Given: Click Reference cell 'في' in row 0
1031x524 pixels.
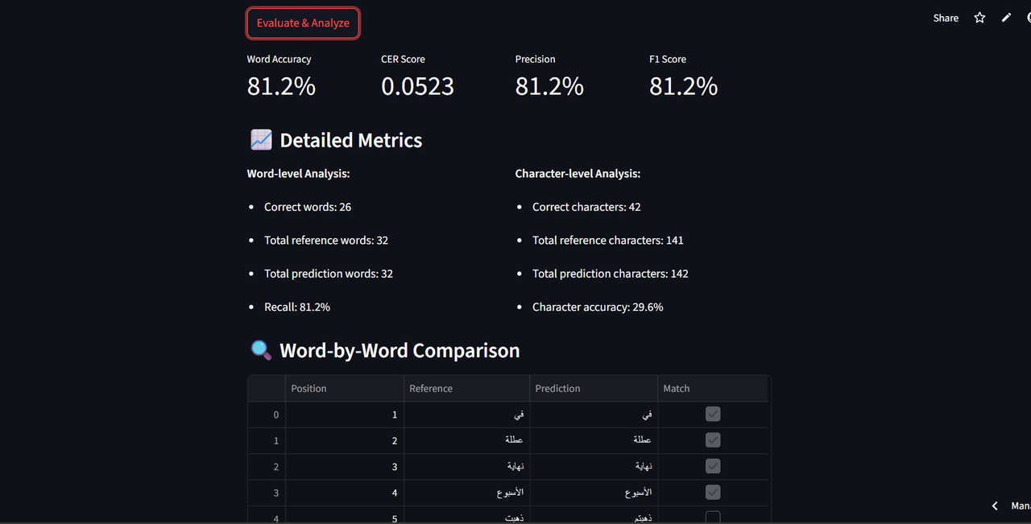Looking at the screenshot, I should [466, 415].
